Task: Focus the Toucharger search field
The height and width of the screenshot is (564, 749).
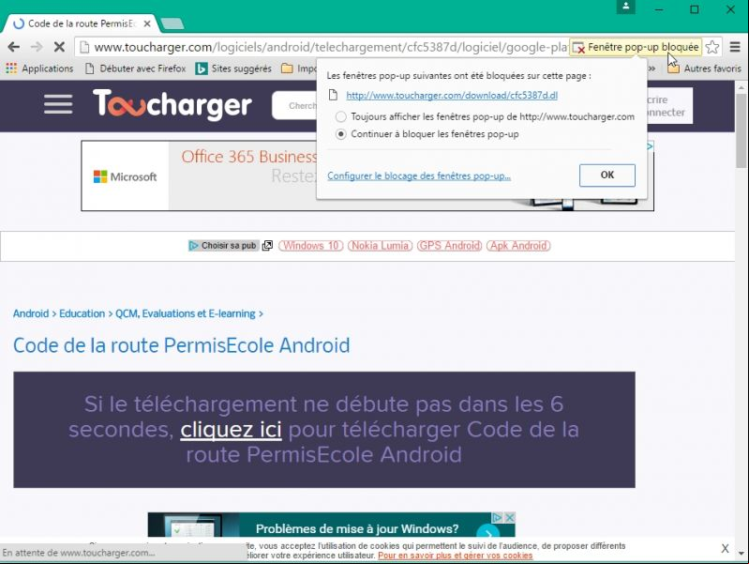Action: (294, 105)
